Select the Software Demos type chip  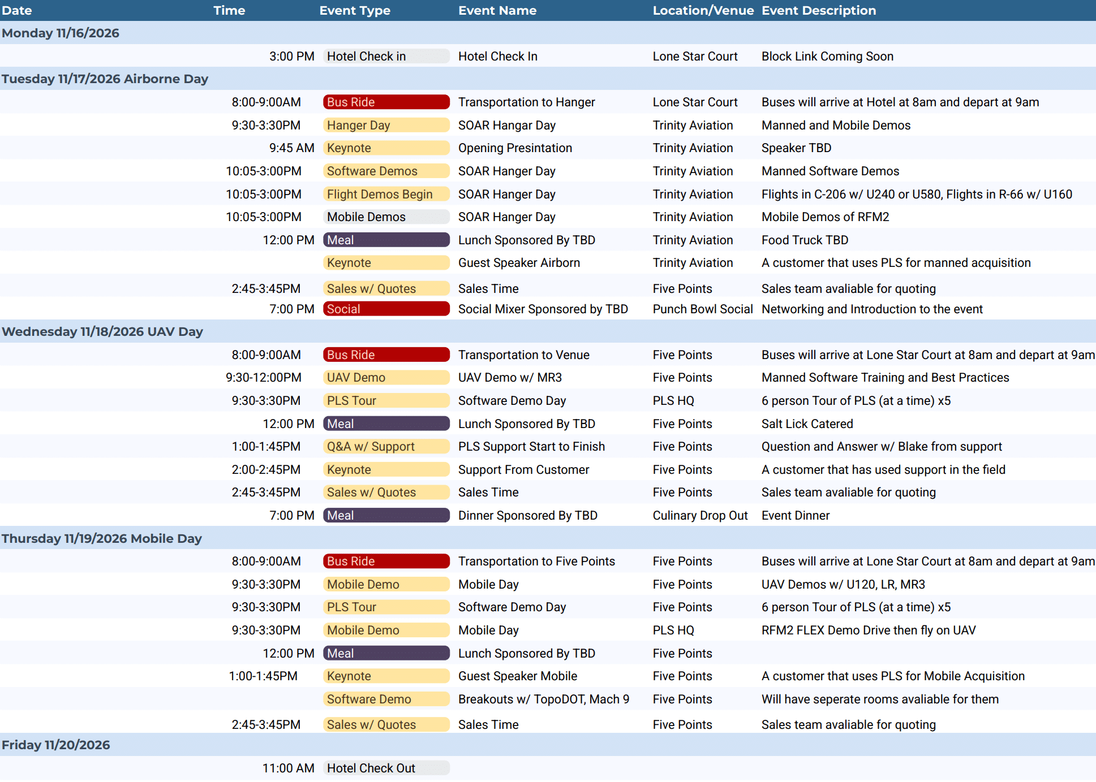(386, 171)
